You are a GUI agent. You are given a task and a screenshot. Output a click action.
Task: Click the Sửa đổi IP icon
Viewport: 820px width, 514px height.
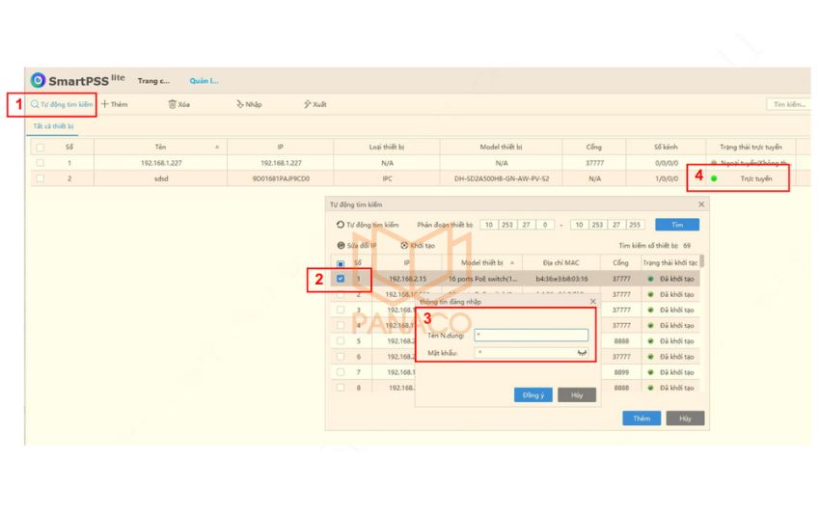click(x=341, y=245)
